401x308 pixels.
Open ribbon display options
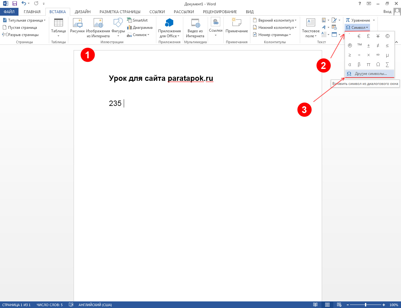pyautogui.click(x=369, y=4)
